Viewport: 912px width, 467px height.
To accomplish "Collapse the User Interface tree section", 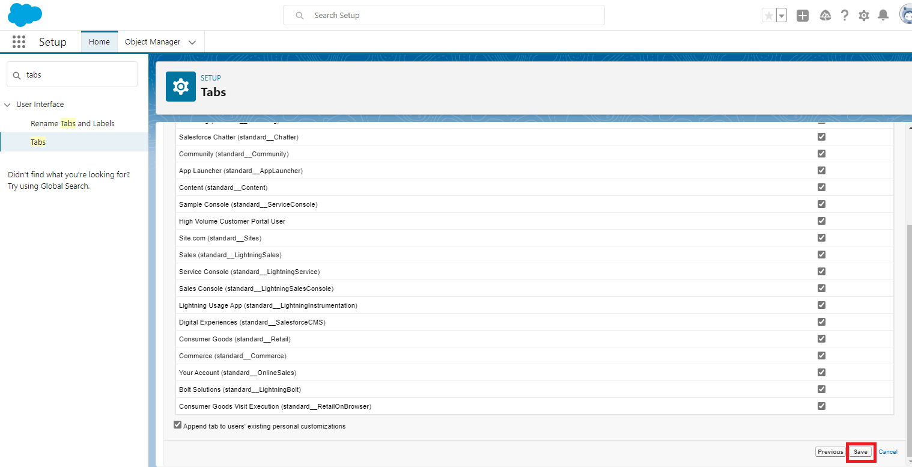I will point(8,105).
